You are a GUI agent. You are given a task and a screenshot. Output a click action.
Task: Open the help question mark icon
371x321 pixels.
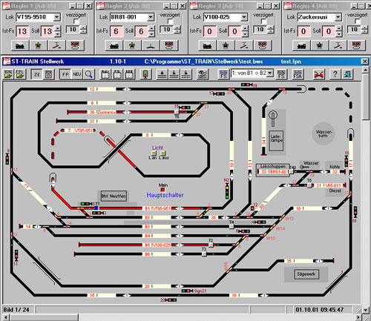click(335, 74)
